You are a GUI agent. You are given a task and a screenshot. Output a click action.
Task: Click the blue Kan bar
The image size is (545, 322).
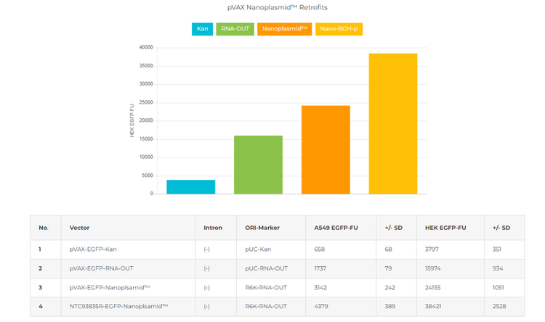coord(191,186)
